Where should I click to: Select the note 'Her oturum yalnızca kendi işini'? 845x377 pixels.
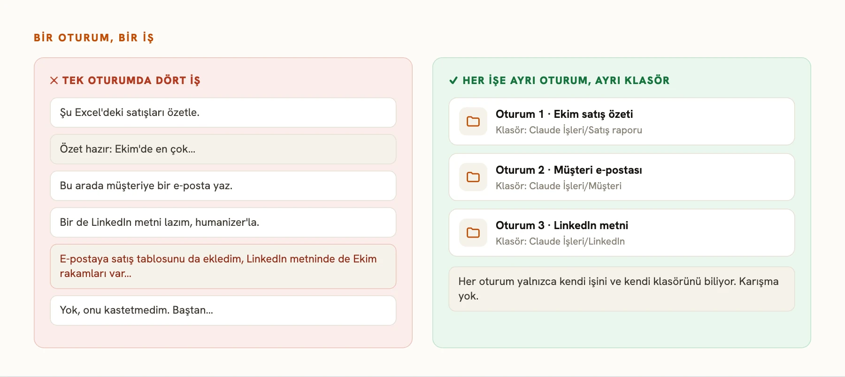click(x=622, y=289)
